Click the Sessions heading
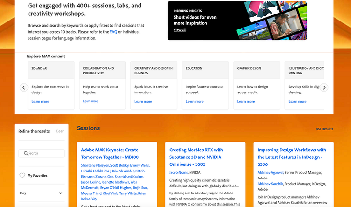The image size is (351, 207). (88, 128)
